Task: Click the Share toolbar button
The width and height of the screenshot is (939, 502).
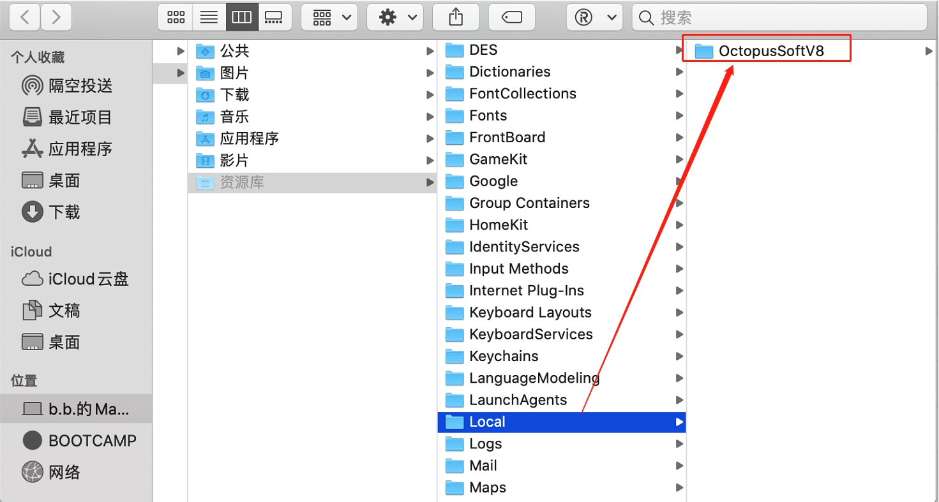Action: coord(456,17)
